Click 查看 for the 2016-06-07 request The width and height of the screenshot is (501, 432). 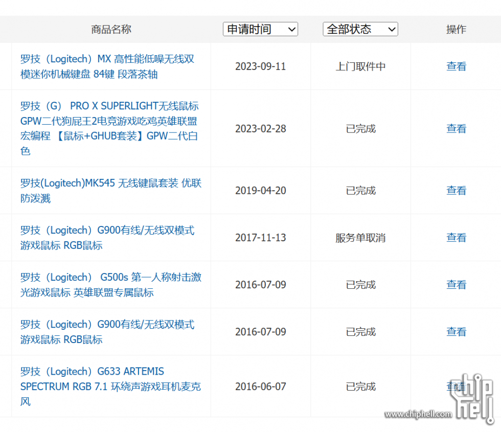coord(456,386)
